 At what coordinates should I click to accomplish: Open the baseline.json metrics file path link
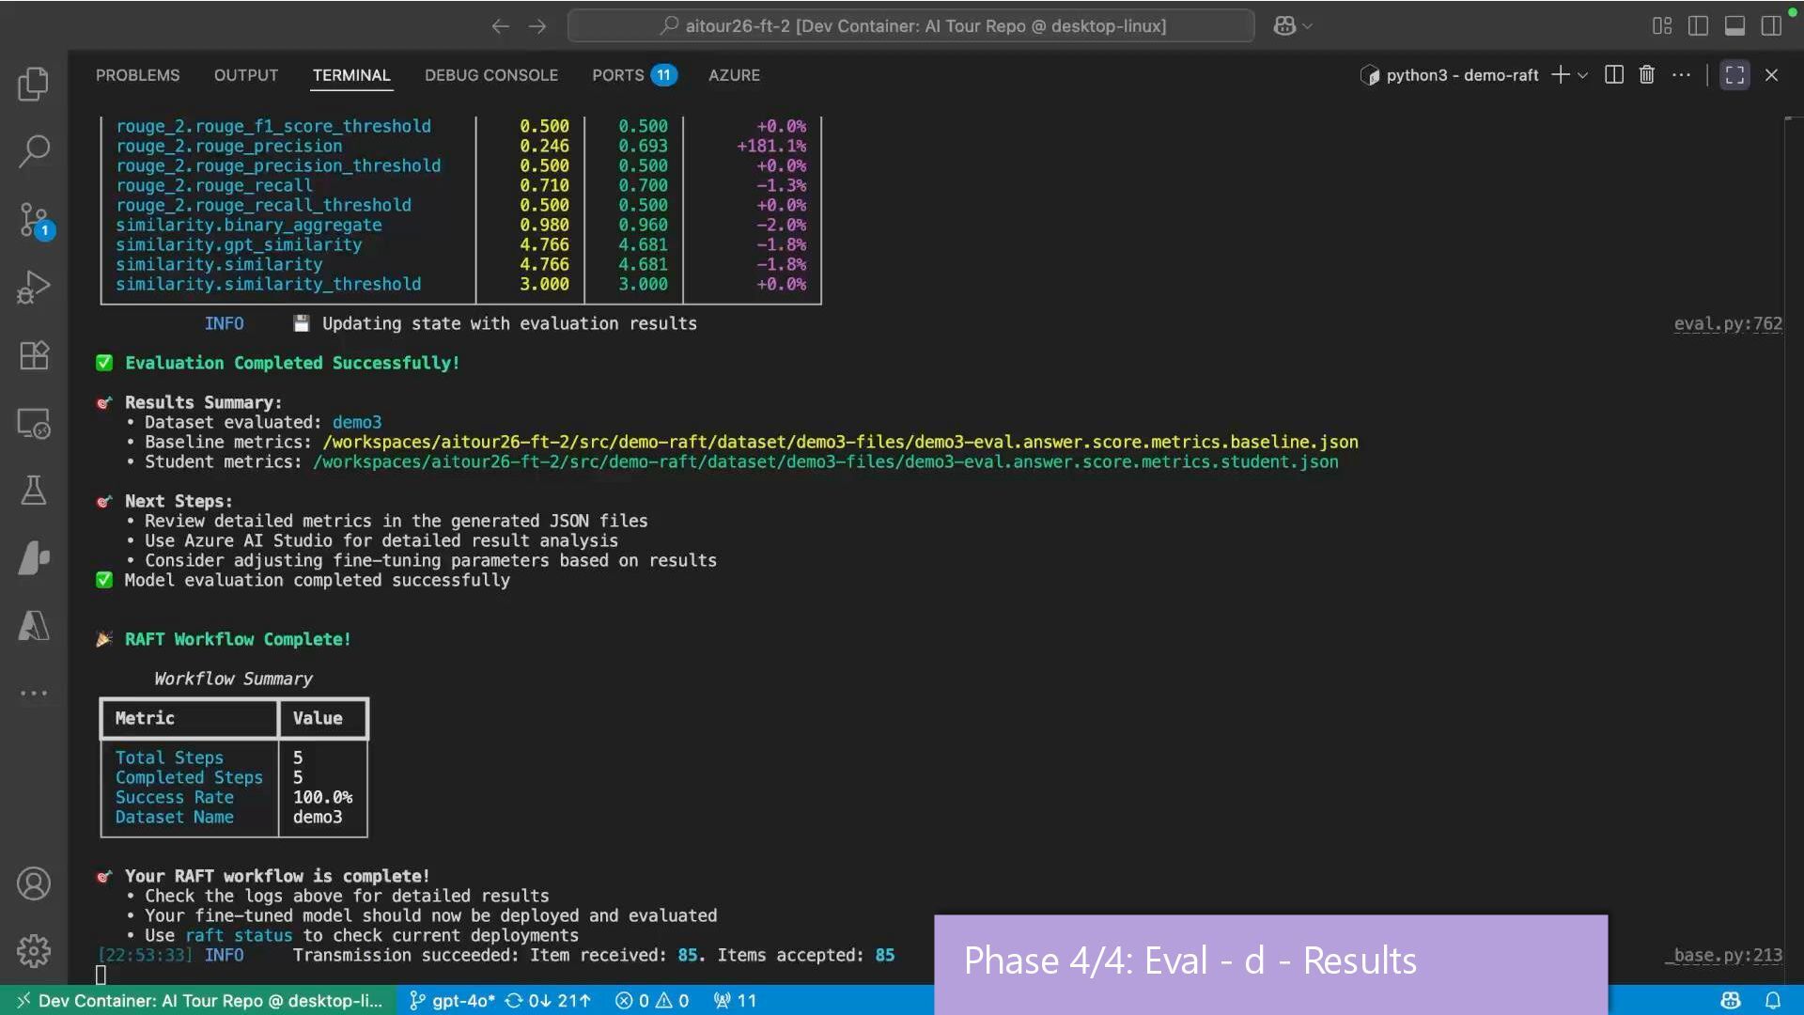tap(840, 442)
